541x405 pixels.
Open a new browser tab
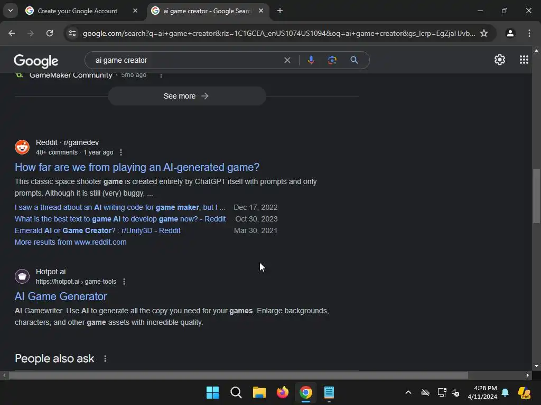(x=280, y=11)
